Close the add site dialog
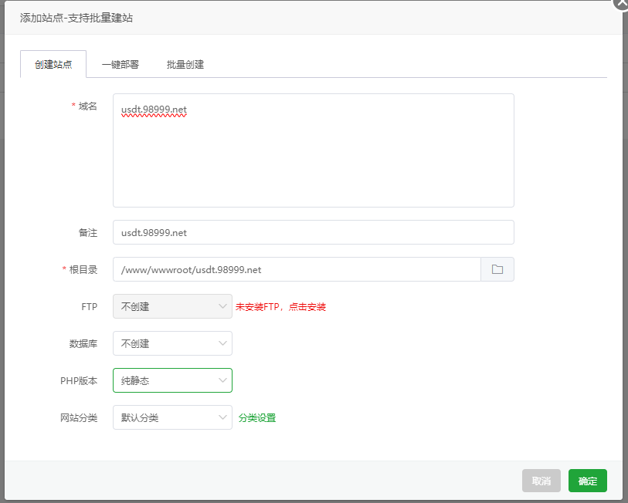The height and width of the screenshot is (503, 628). click(x=621, y=4)
